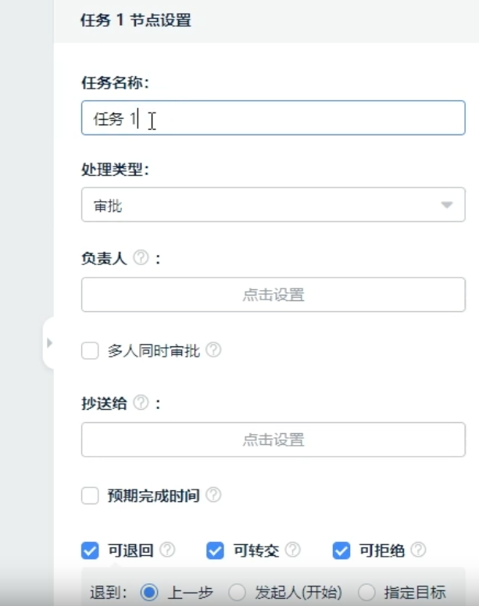Select the 上一步 radio option
Screen dimensions: 479x606
pyautogui.click(x=149, y=592)
